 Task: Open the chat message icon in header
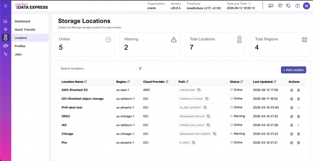[x=280, y=6]
